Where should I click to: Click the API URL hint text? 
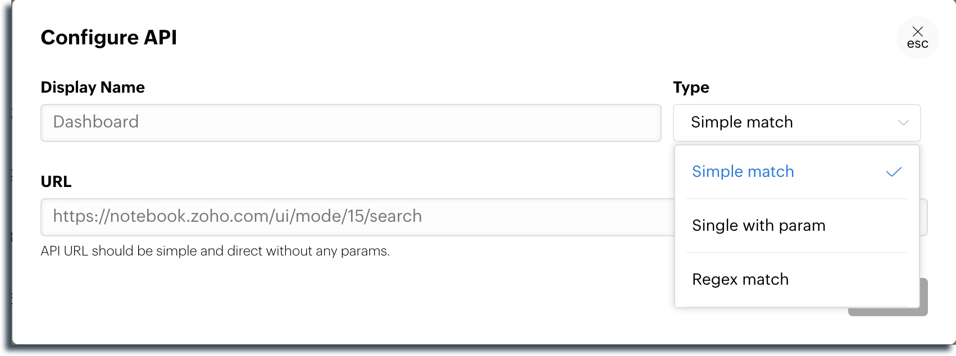pyautogui.click(x=215, y=251)
